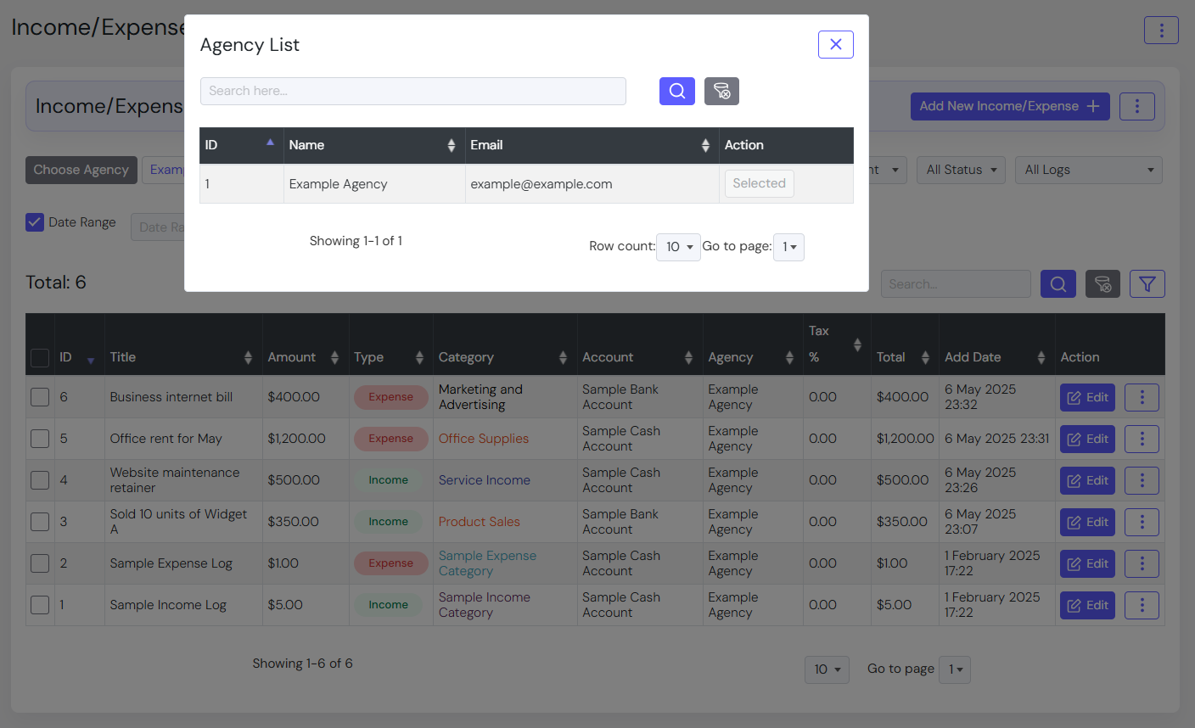This screenshot has width=1195, height=728.
Task: Open three-dot menu for Business internet bill row
Action: point(1142,397)
